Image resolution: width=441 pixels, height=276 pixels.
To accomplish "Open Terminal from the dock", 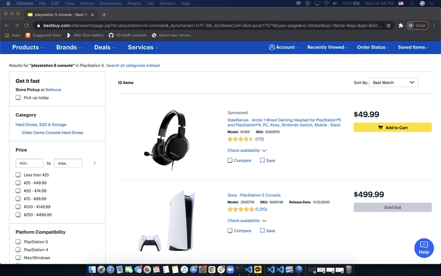I will (239, 269).
